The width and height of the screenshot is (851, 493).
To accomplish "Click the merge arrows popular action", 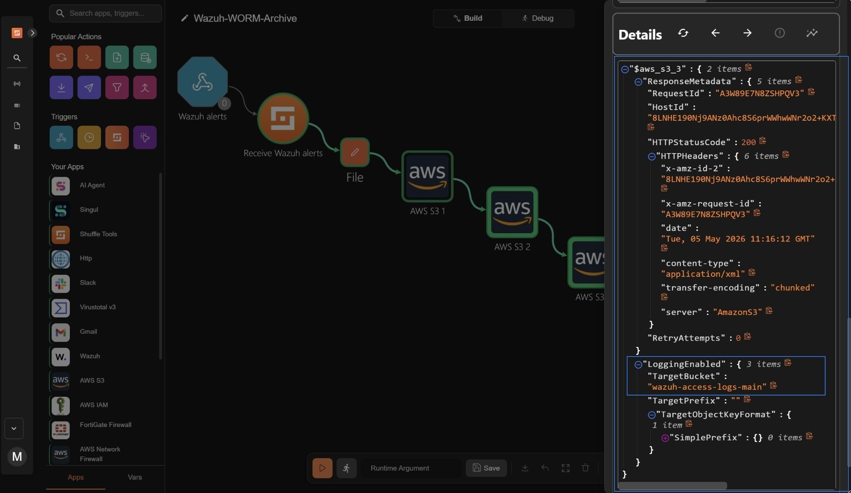I will tap(145, 87).
